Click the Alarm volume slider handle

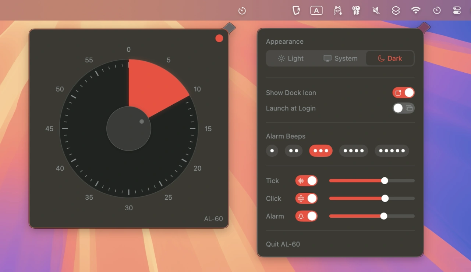click(x=384, y=216)
